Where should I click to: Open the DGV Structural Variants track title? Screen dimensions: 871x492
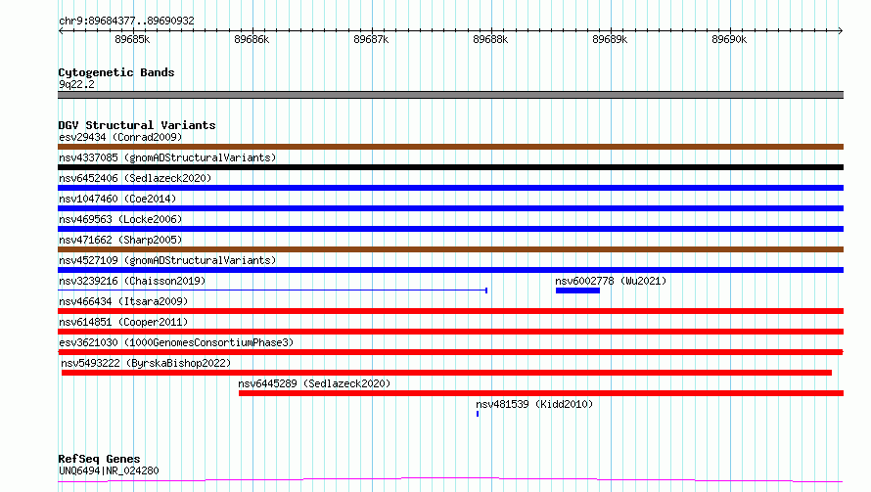137,125
